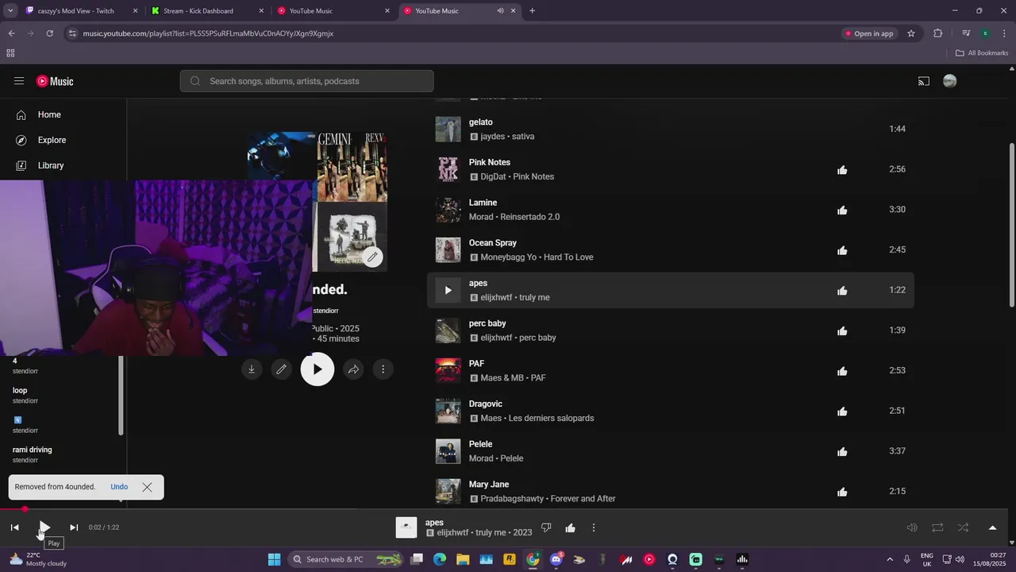1016x572 pixels.
Task: Toggle like on the Mary Jane track
Action: click(842, 492)
